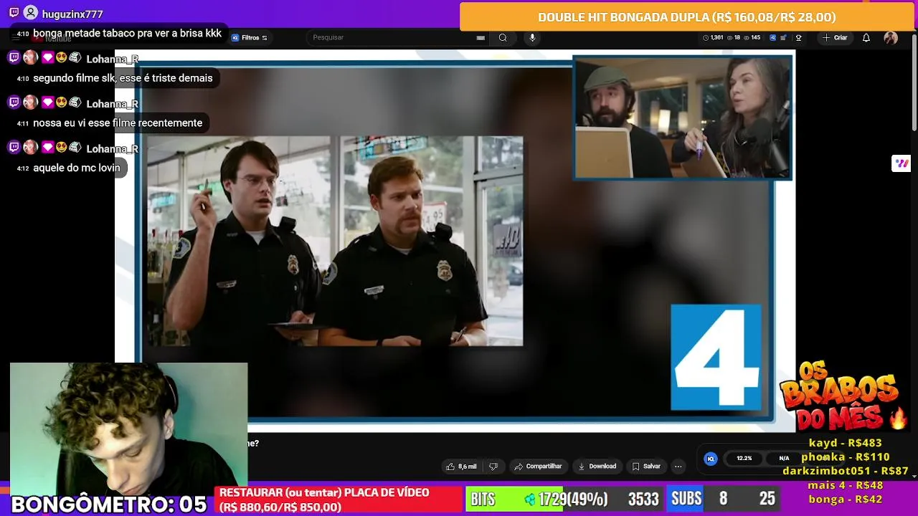918x516 pixels.
Task: Open the three-dots more actions menu
Action: point(678,467)
